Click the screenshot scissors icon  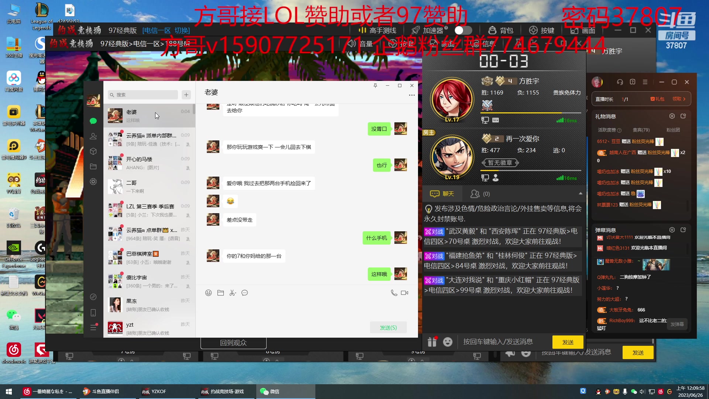(x=233, y=293)
